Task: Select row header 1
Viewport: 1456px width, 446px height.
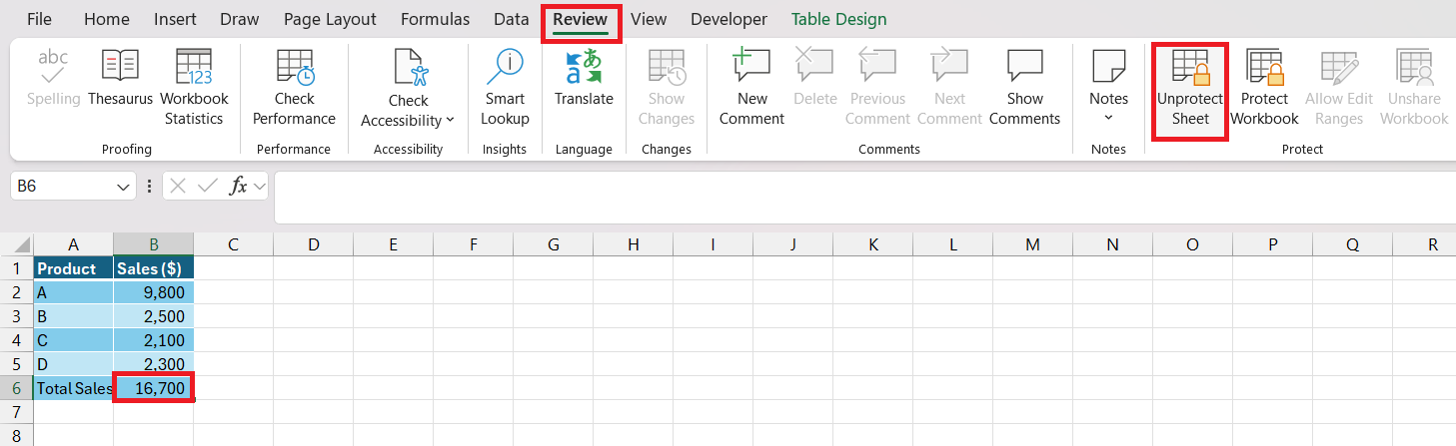Action: (x=16, y=268)
